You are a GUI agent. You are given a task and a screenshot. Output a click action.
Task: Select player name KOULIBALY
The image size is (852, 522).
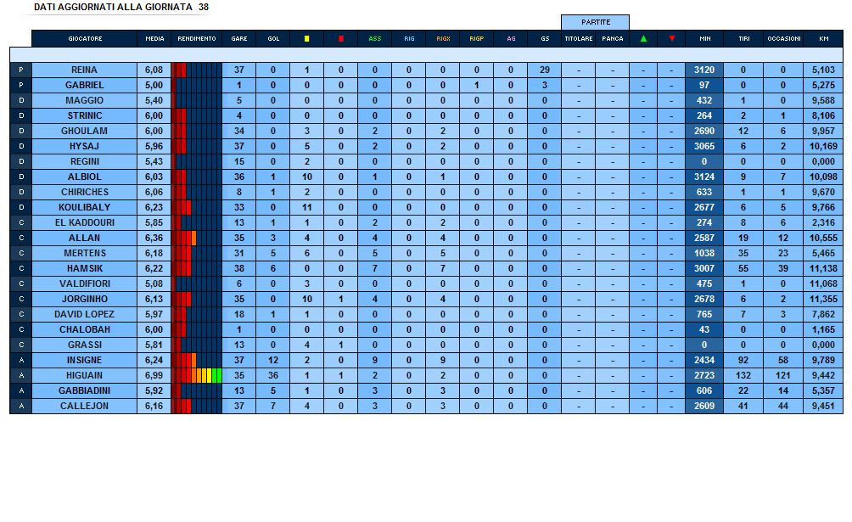pyautogui.click(x=85, y=207)
